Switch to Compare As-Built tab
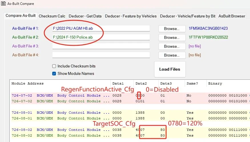The height and width of the screenshot is (142, 250). (21, 16)
